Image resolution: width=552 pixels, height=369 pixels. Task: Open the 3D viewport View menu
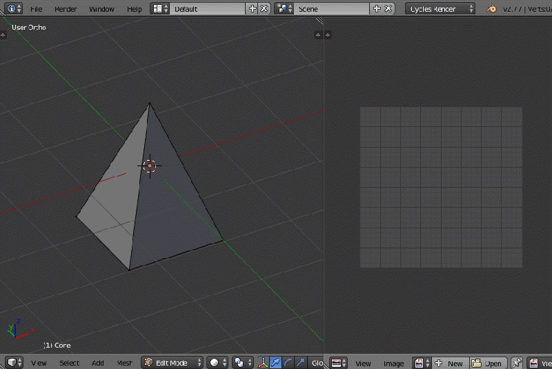[x=39, y=363]
